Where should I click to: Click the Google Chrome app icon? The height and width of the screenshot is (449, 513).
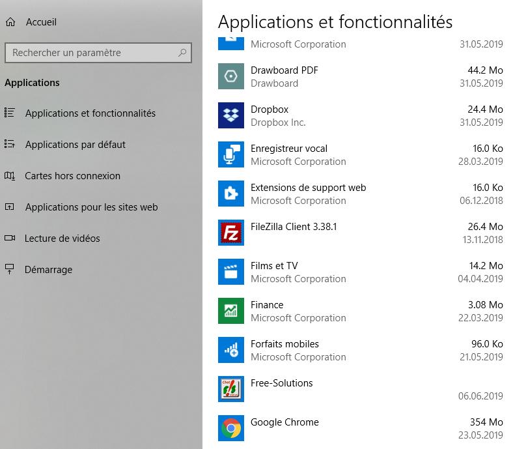click(231, 428)
